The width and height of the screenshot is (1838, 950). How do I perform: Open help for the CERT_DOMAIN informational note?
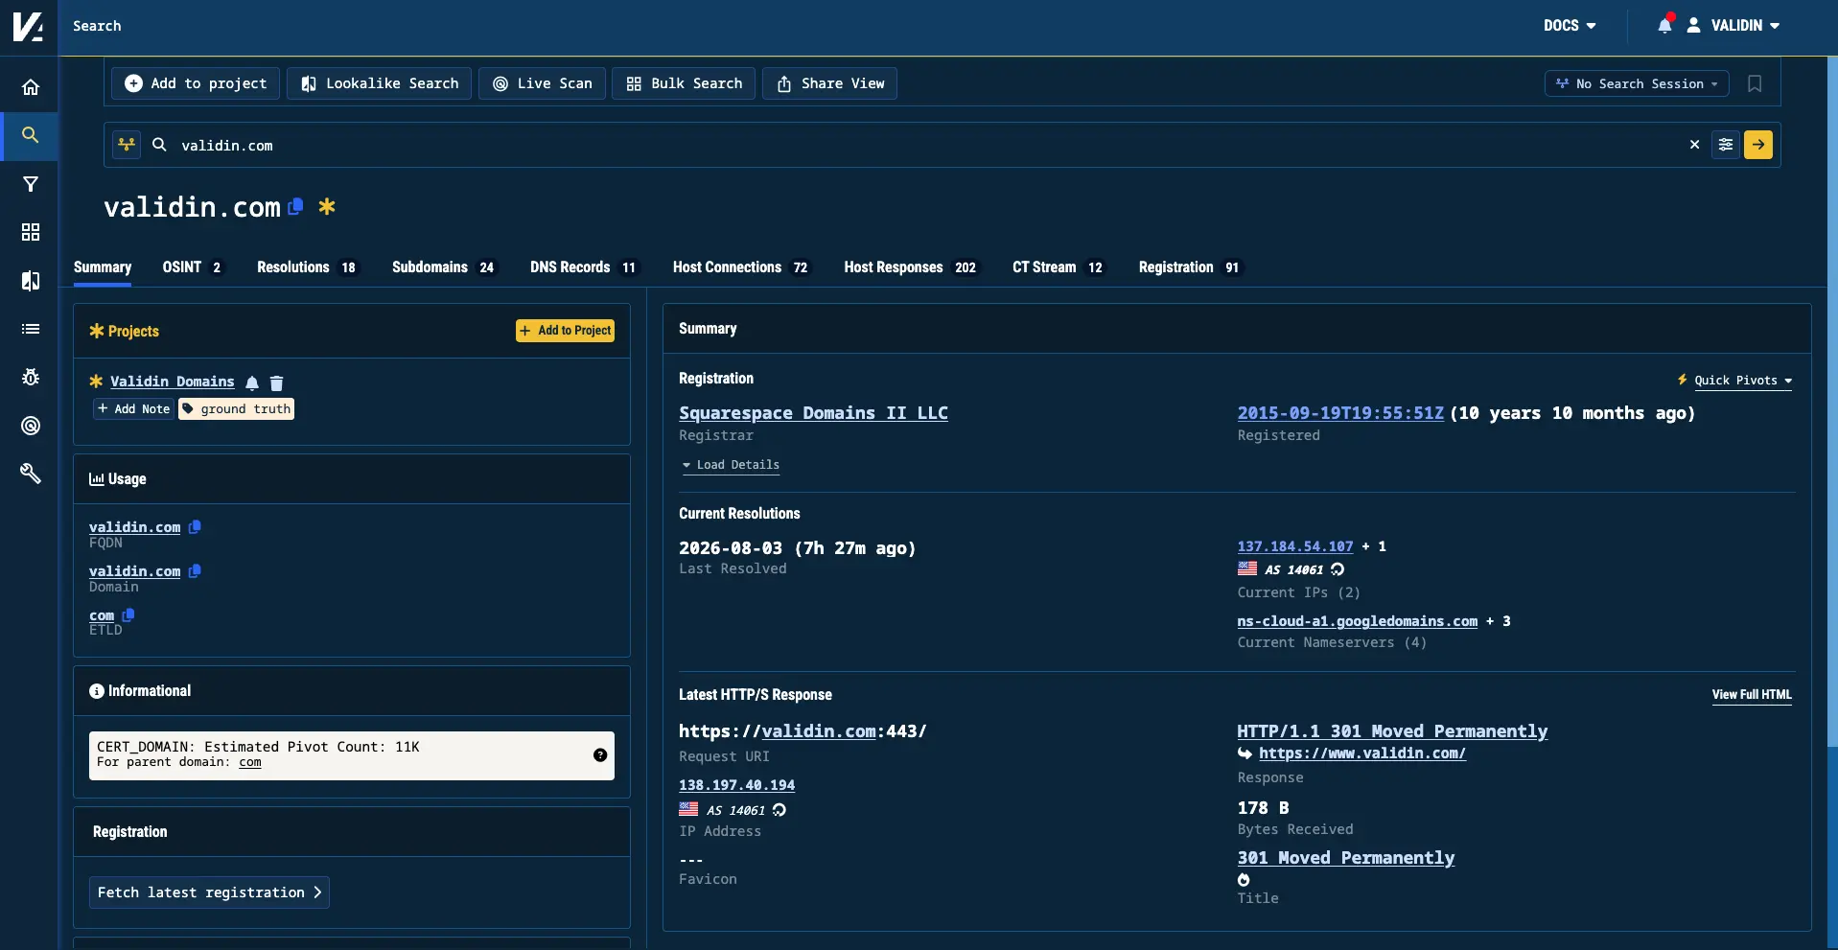point(600,755)
